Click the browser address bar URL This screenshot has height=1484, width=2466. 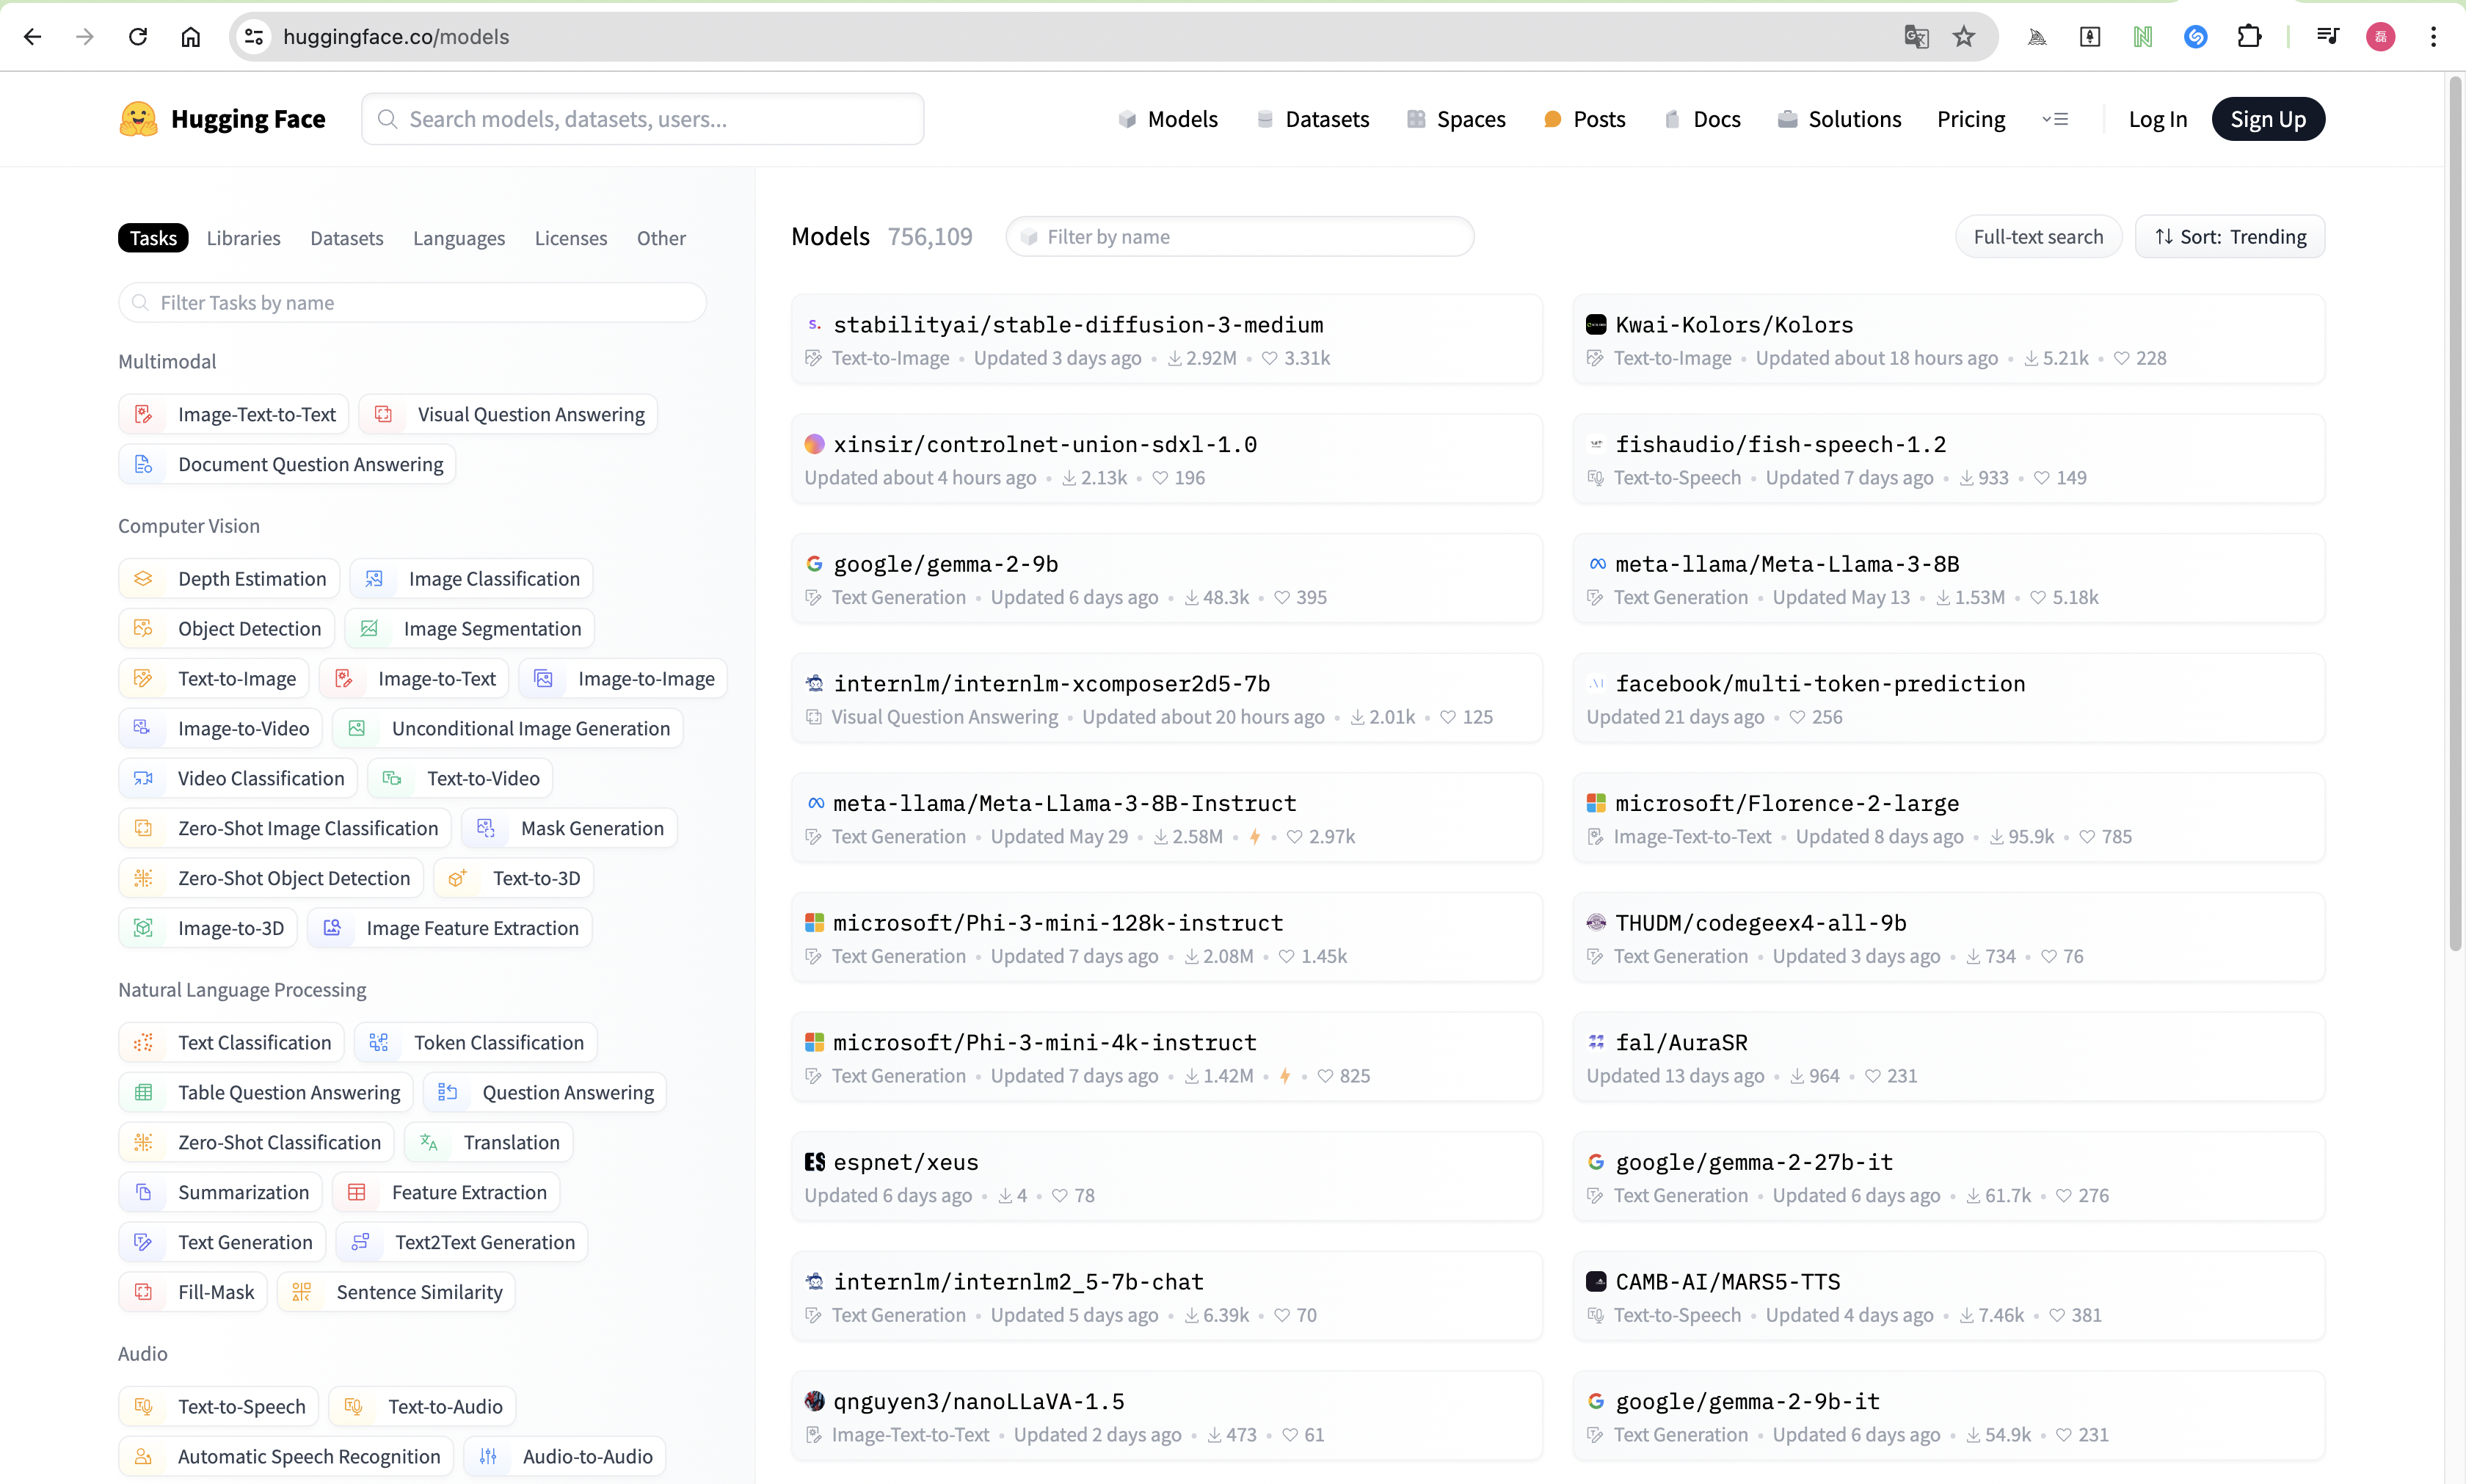tap(396, 37)
